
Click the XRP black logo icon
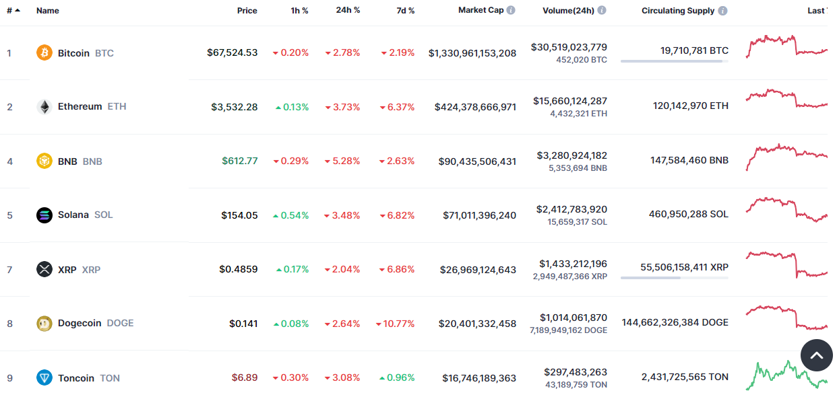click(x=44, y=270)
